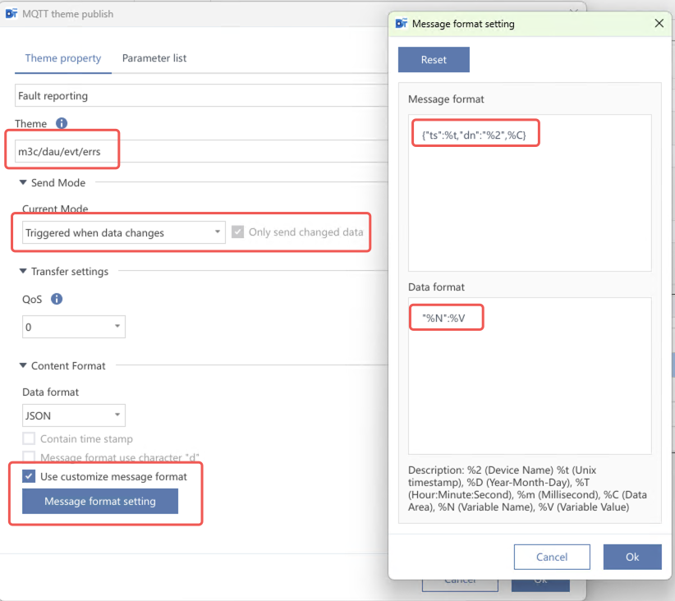Click the Message format setting dialog icon
The image size is (675, 601).
[401, 24]
